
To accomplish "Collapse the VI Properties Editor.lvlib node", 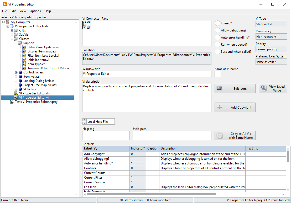I will pos(8,26).
